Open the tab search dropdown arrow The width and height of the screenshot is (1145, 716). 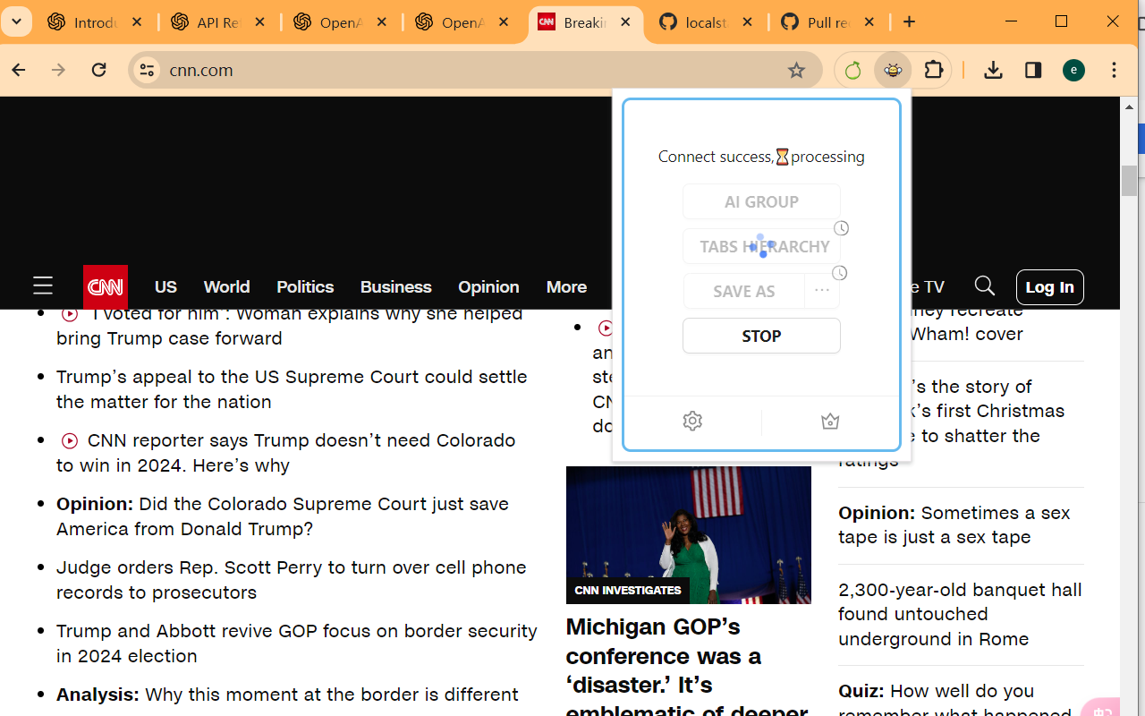[x=16, y=21]
